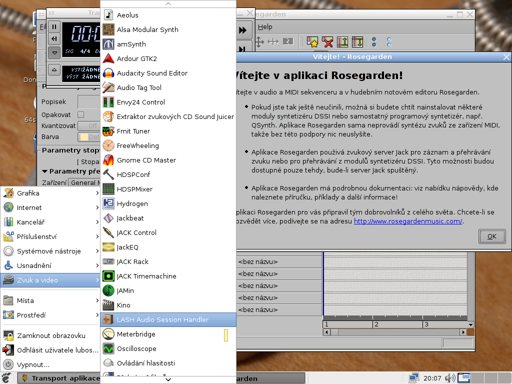Expand the Příslušenství submenu
The width and height of the screenshot is (512, 384).
tap(50, 236)
